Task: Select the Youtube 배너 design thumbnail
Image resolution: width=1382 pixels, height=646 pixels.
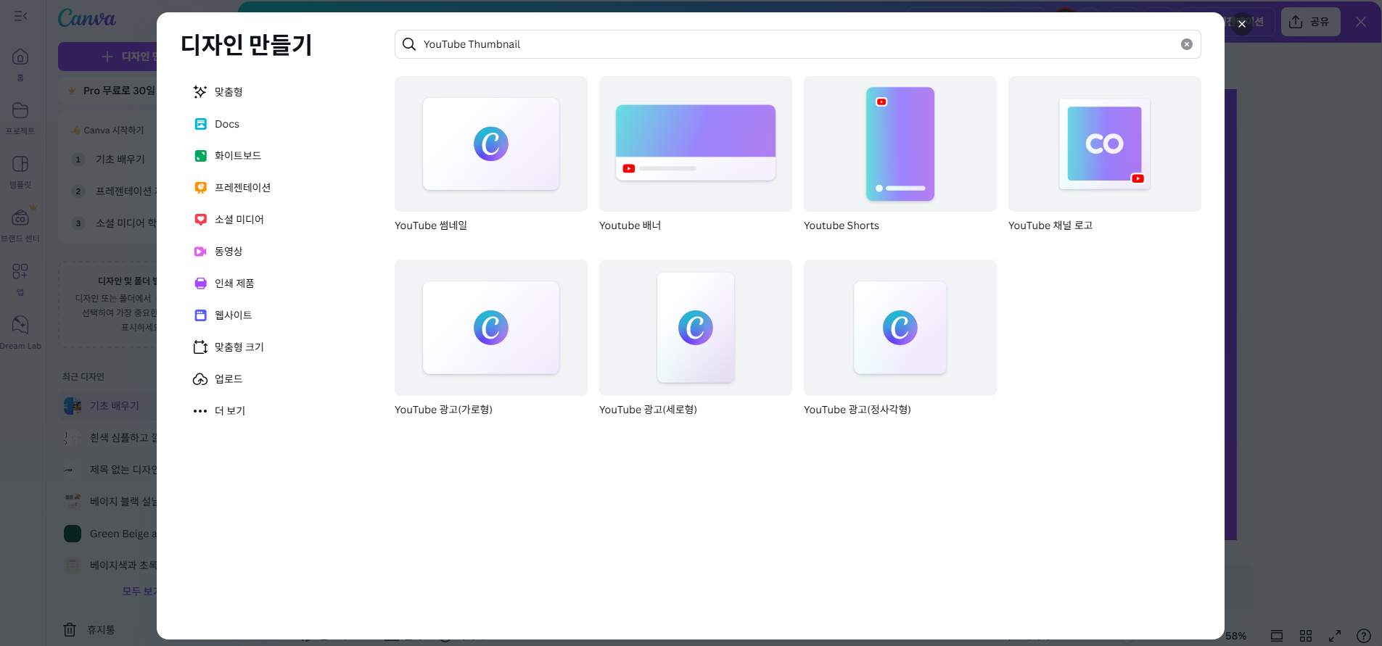Action: point(696,144)
